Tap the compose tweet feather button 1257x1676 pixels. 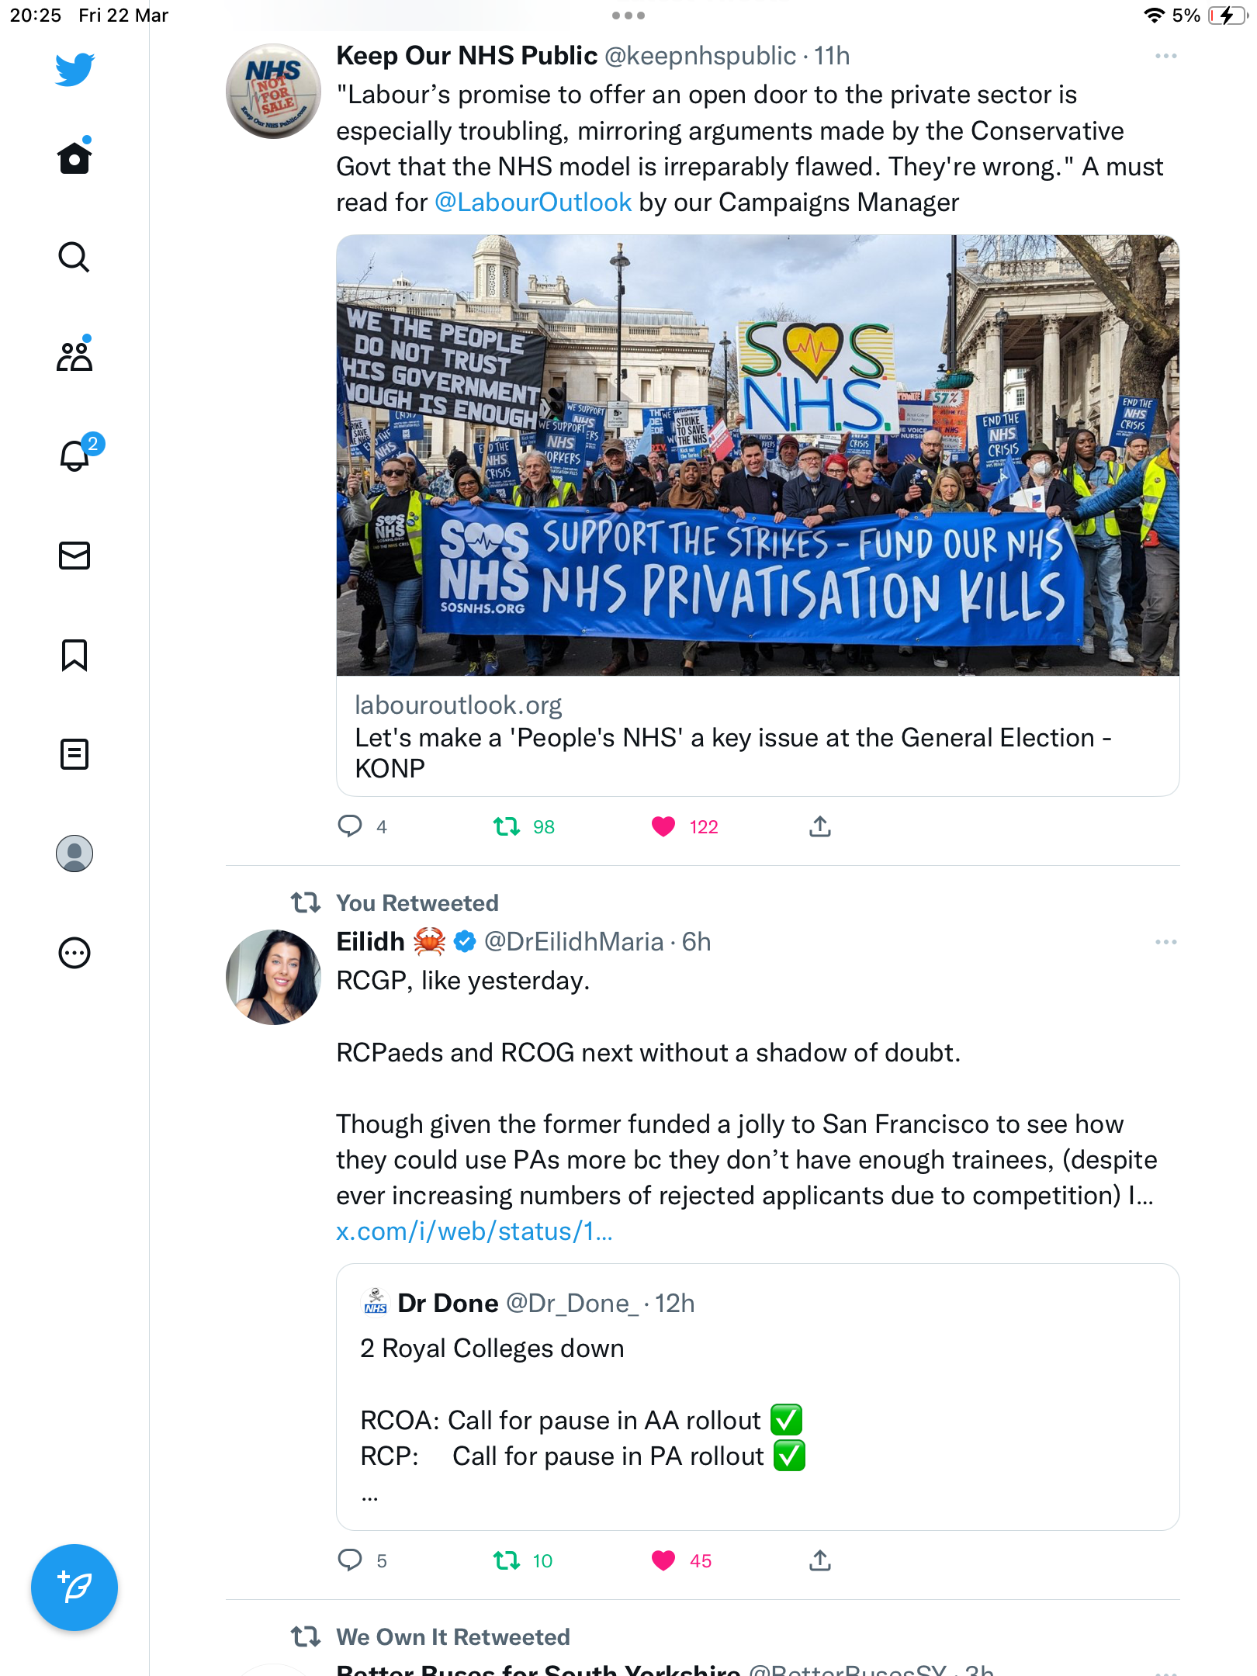(x=74, y=1588)
